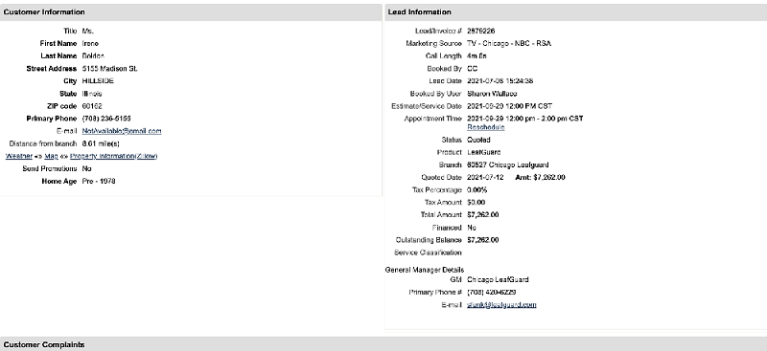The height and width of the screenshot is (351, 767).
Task: Open the Weather link
Action: pos(18,156)
